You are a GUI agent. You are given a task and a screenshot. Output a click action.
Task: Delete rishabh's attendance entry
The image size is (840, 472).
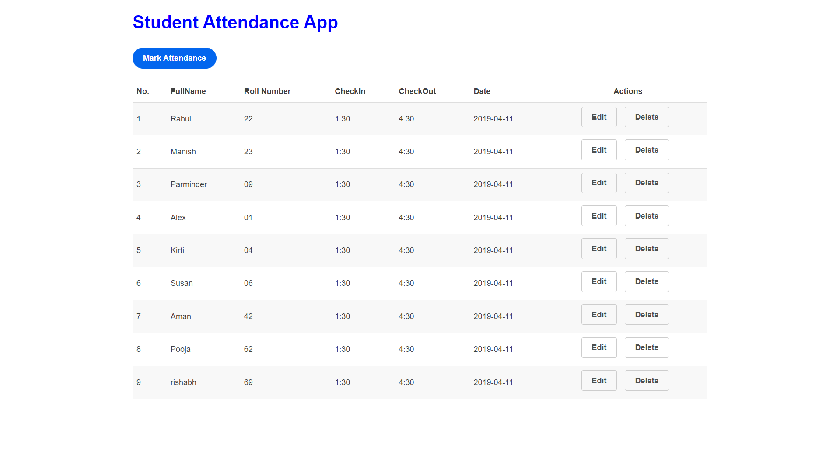(x=646, y=380)
